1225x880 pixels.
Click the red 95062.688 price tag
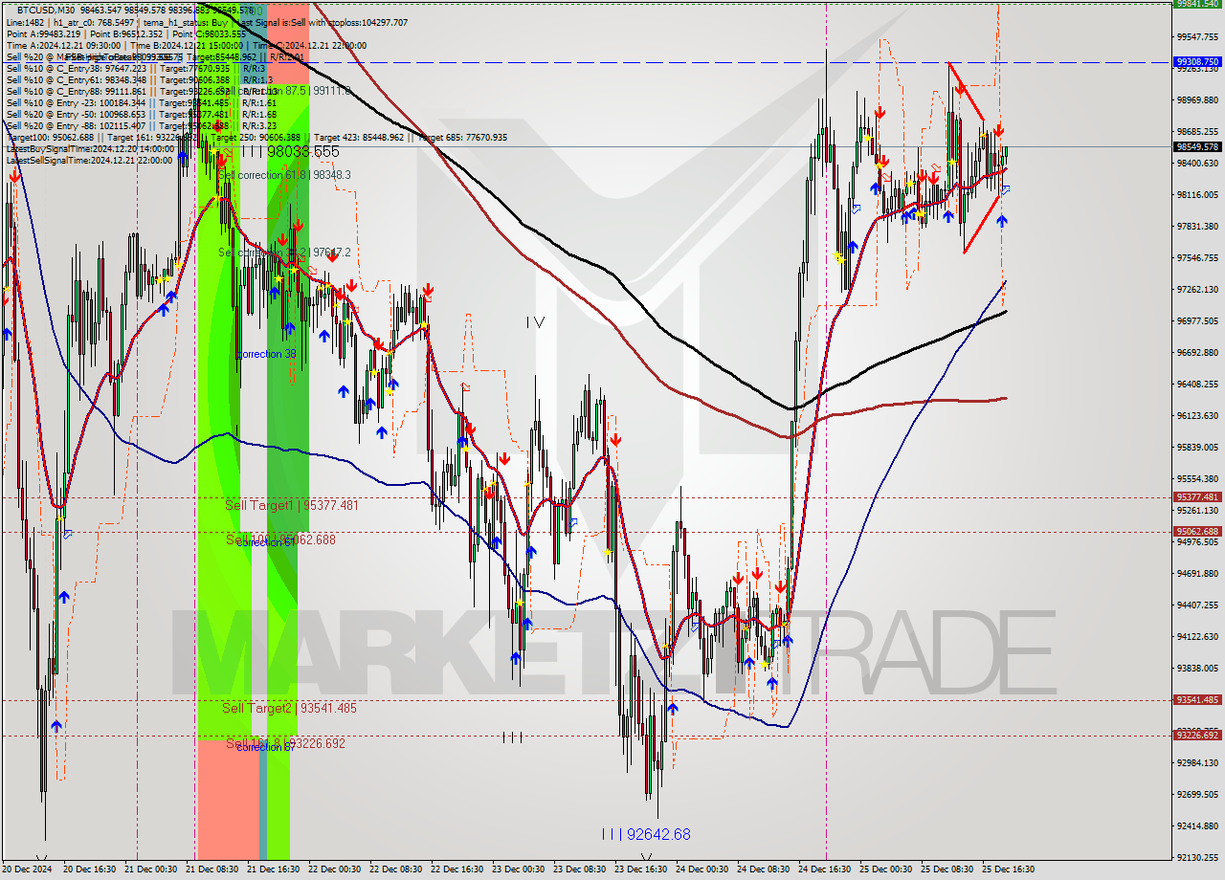[1197, 531]
